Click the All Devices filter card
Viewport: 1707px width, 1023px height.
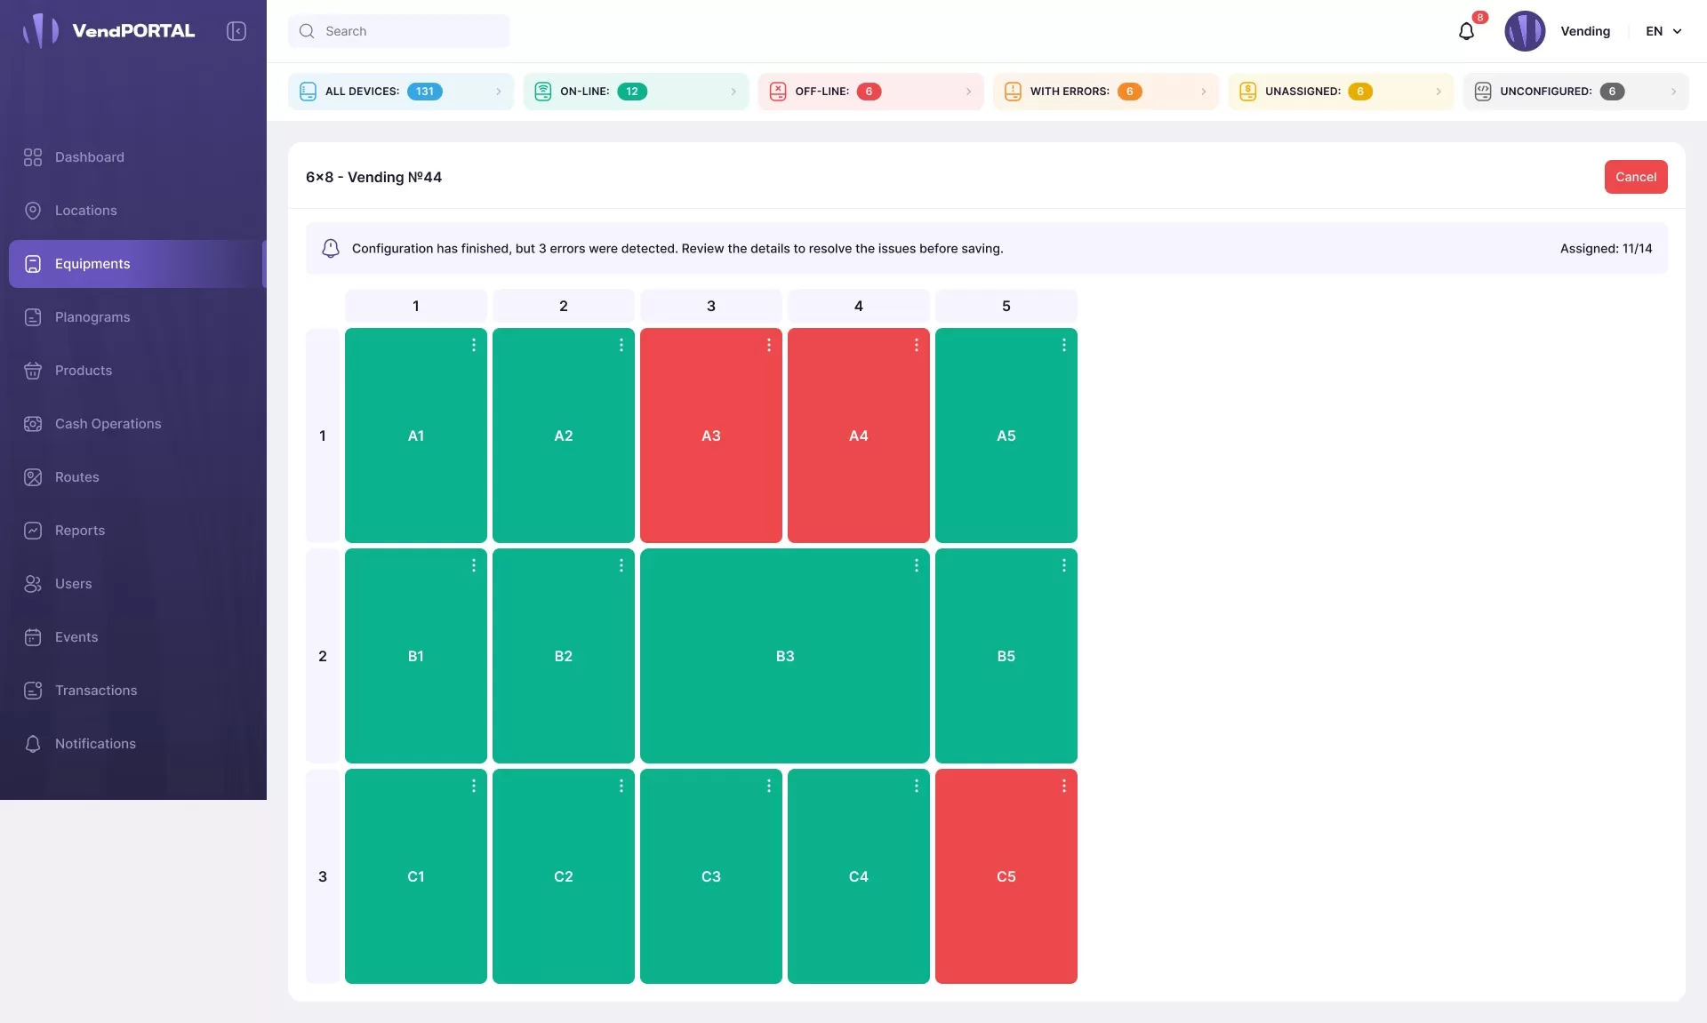pos(400,92)
